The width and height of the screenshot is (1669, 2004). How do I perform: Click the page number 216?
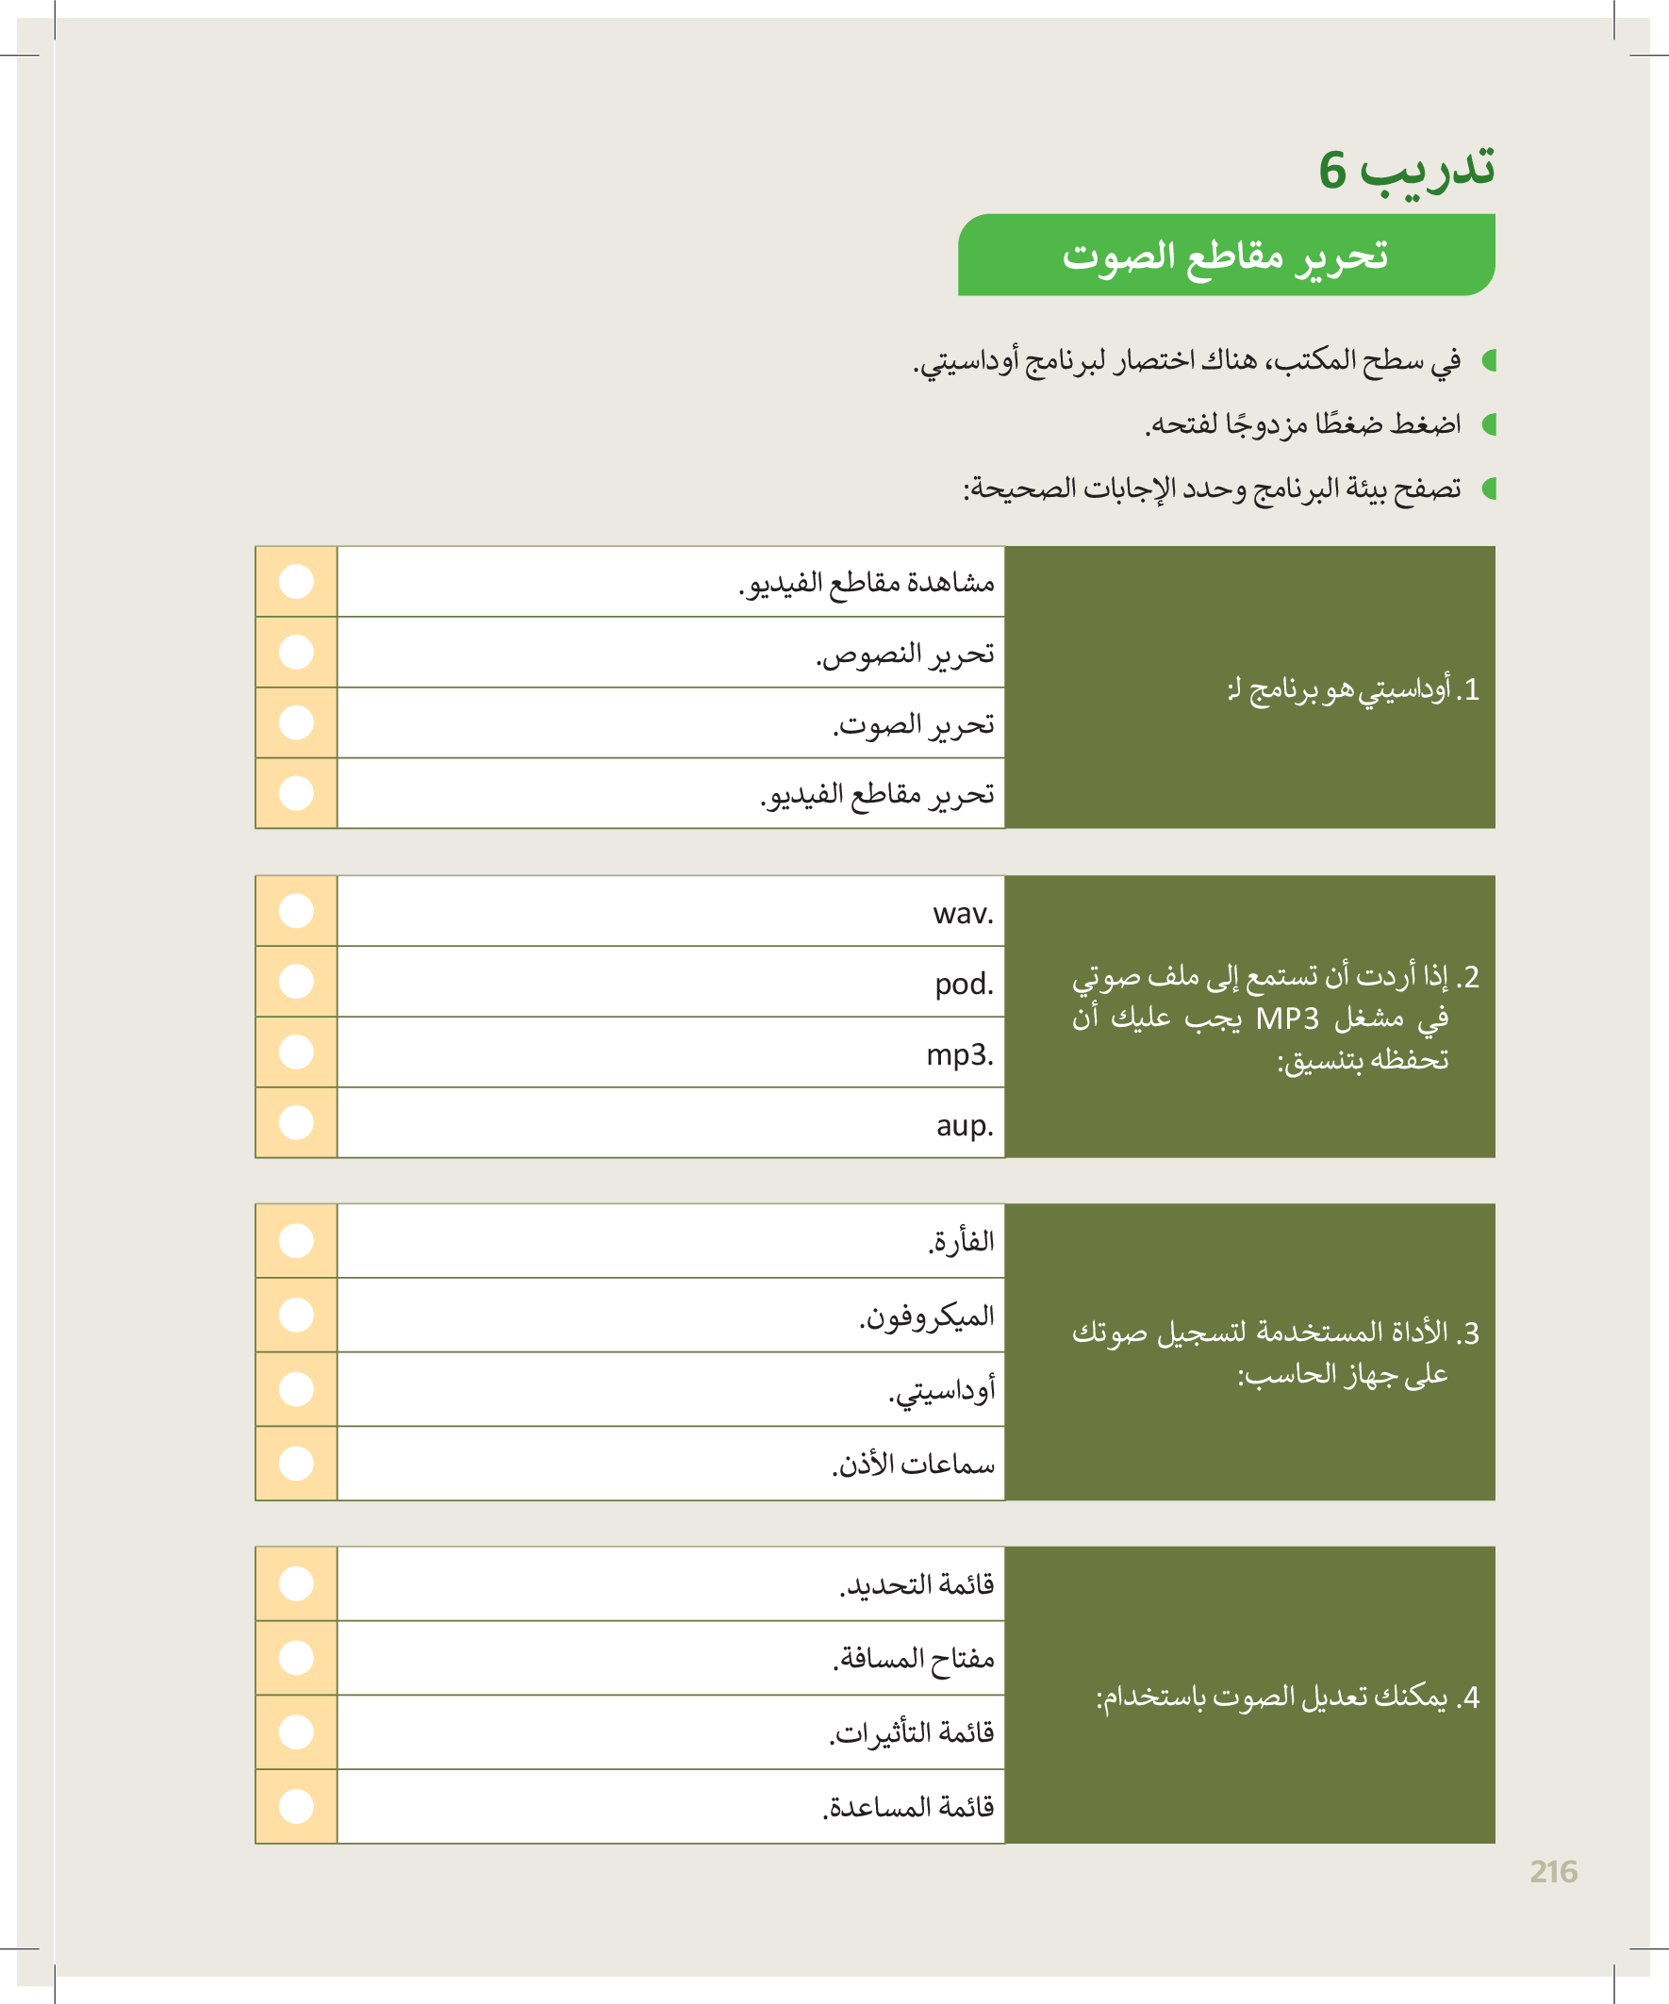tap(1553, 1871)
